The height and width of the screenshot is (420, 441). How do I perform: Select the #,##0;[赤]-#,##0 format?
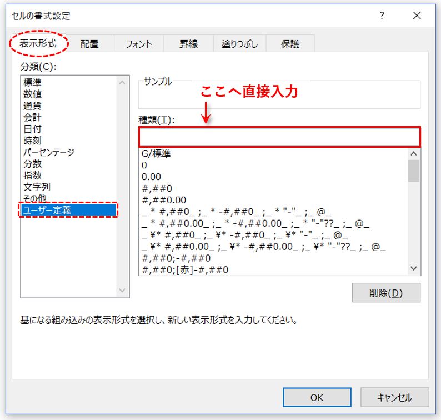point(273,270)
